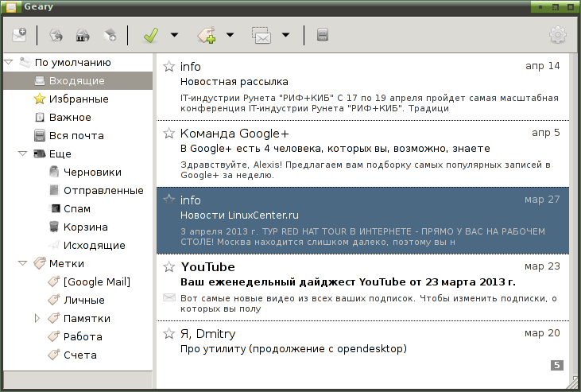581x392 pixels.
Task: Toggle unread envelope on YouTube message
Action: tap(169, 297)
